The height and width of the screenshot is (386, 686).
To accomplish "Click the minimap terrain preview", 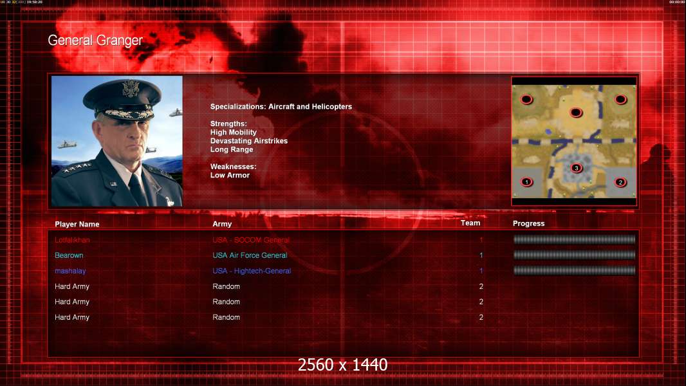I will 574,141.
